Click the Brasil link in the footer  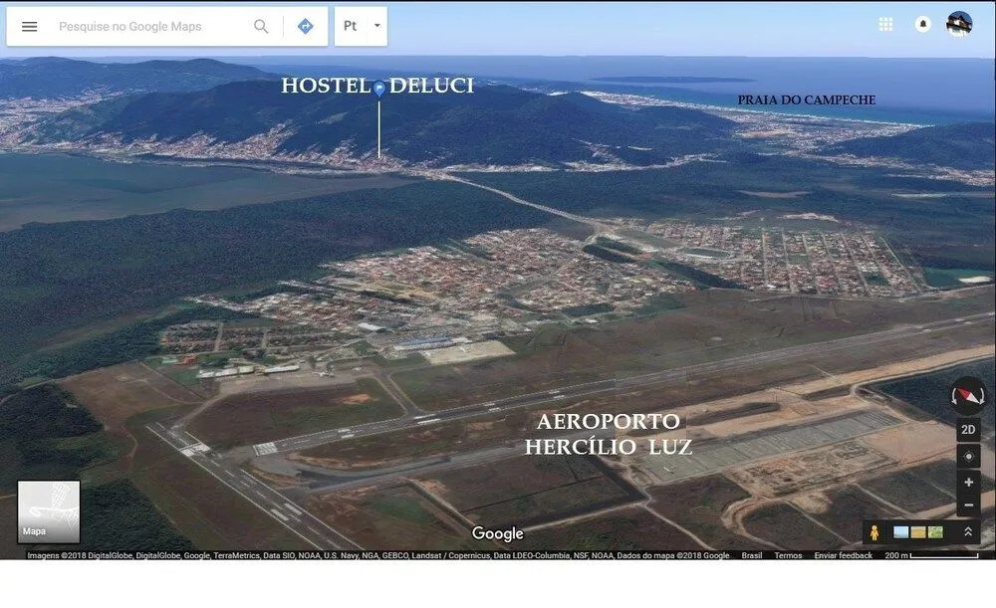751,555
